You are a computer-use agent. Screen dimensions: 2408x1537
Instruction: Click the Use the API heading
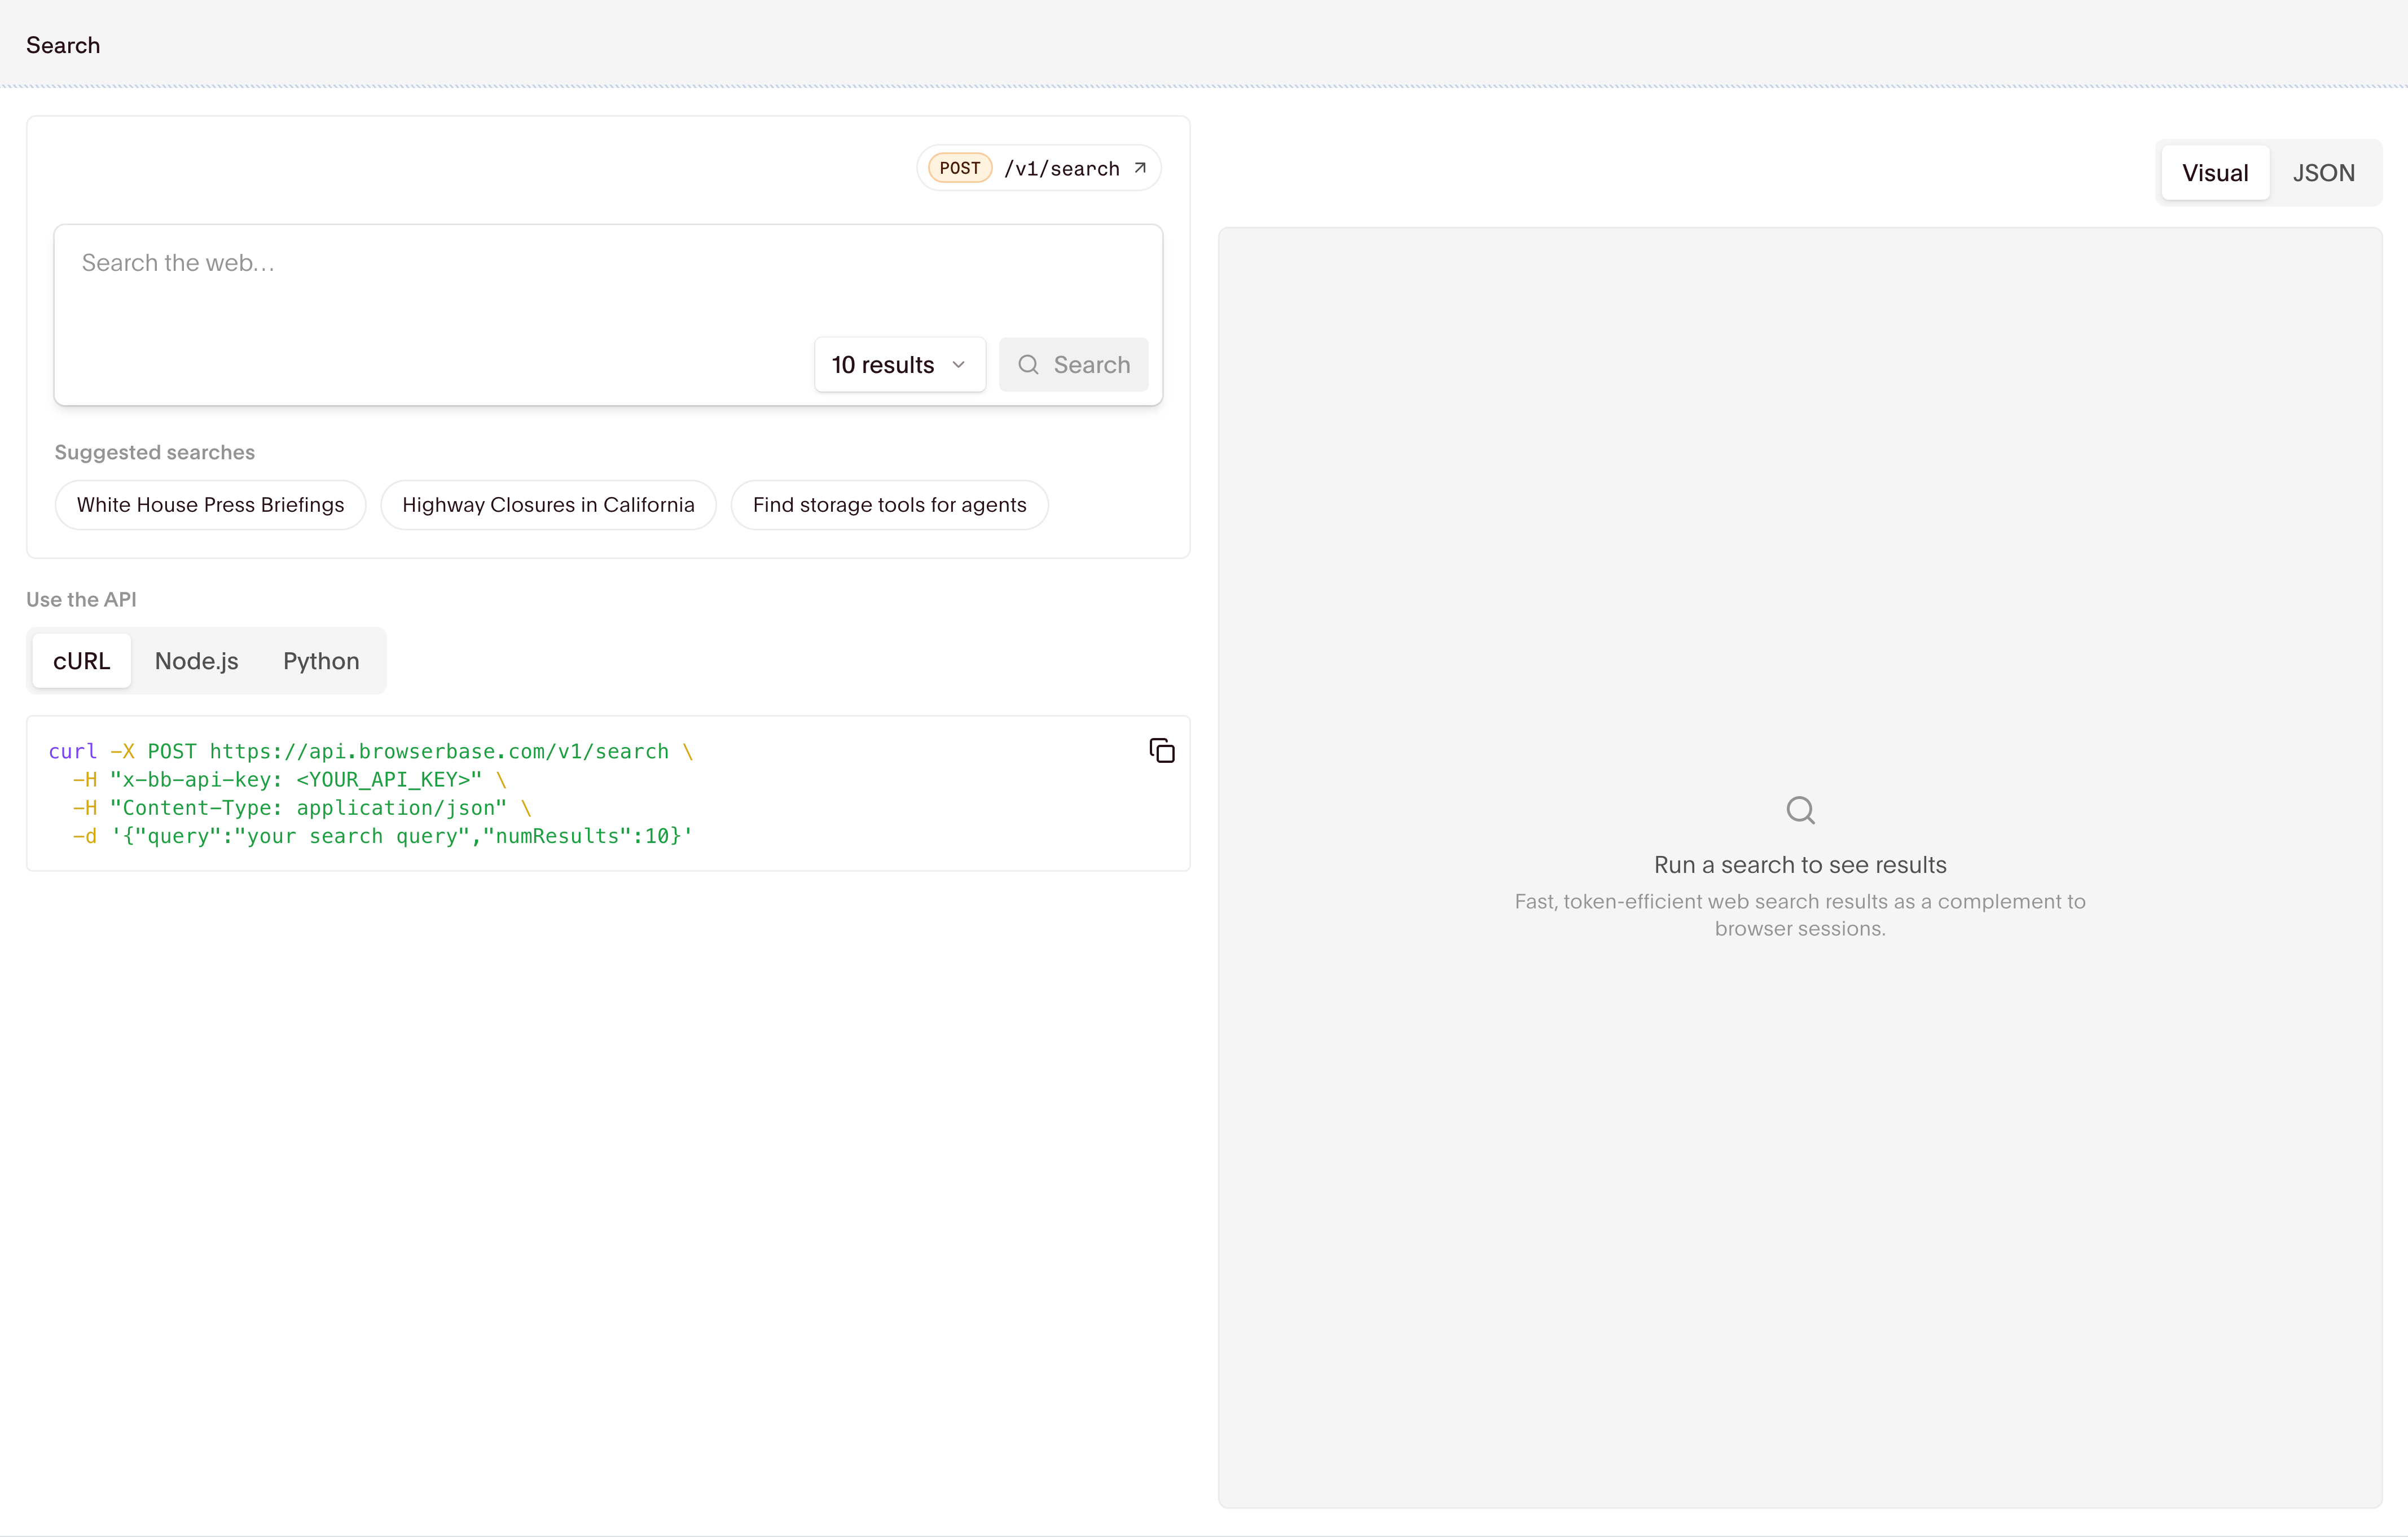81,599
